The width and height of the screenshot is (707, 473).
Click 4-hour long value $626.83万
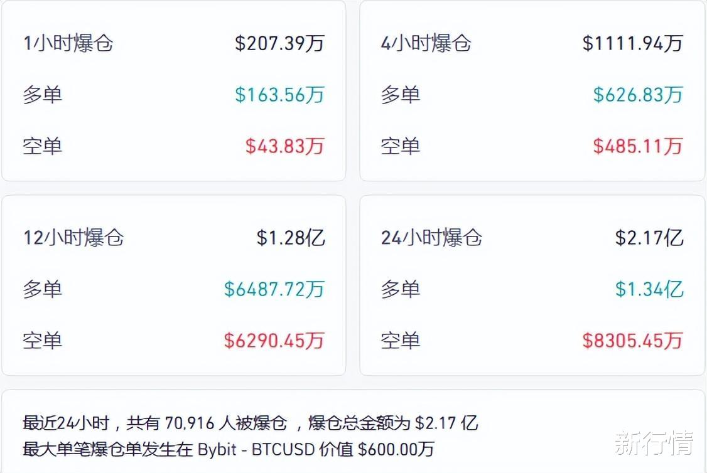[637, 95]
